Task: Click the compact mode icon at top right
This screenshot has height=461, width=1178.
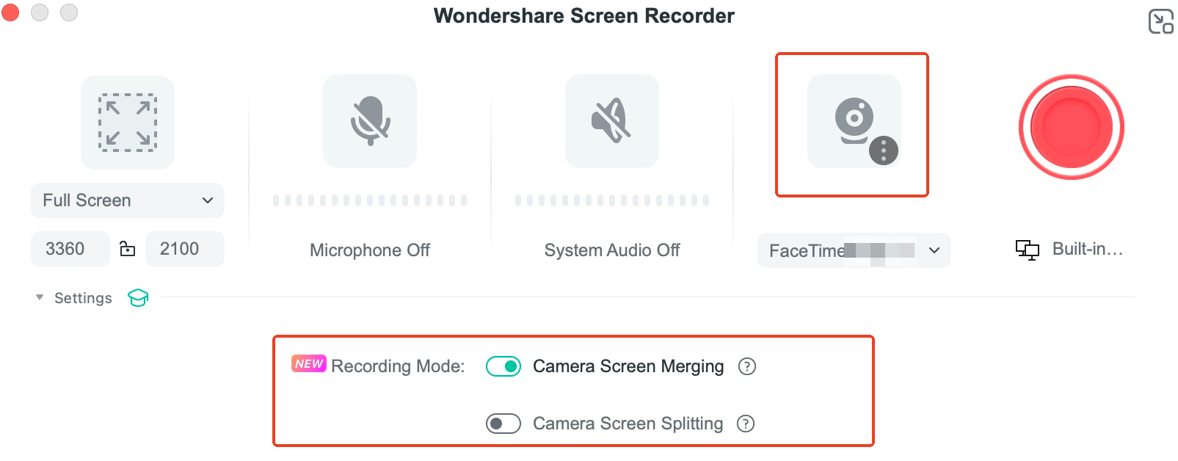Action: coord(1160,21)
